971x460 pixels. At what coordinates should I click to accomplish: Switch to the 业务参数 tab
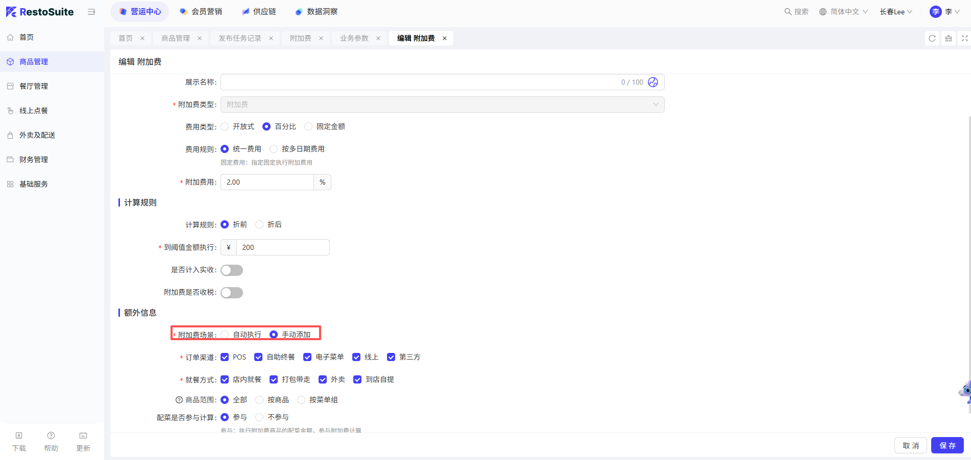[354, 38]
